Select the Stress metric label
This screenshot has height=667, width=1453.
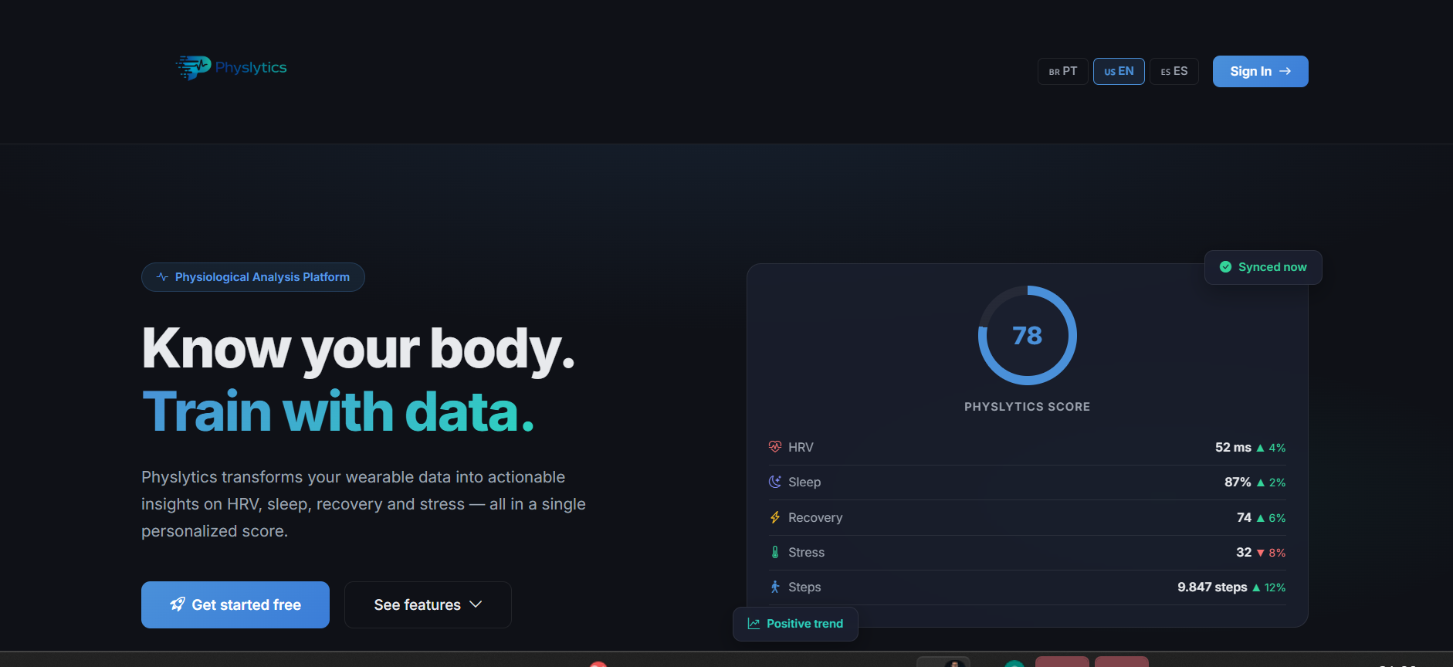(x=806, y=552)
